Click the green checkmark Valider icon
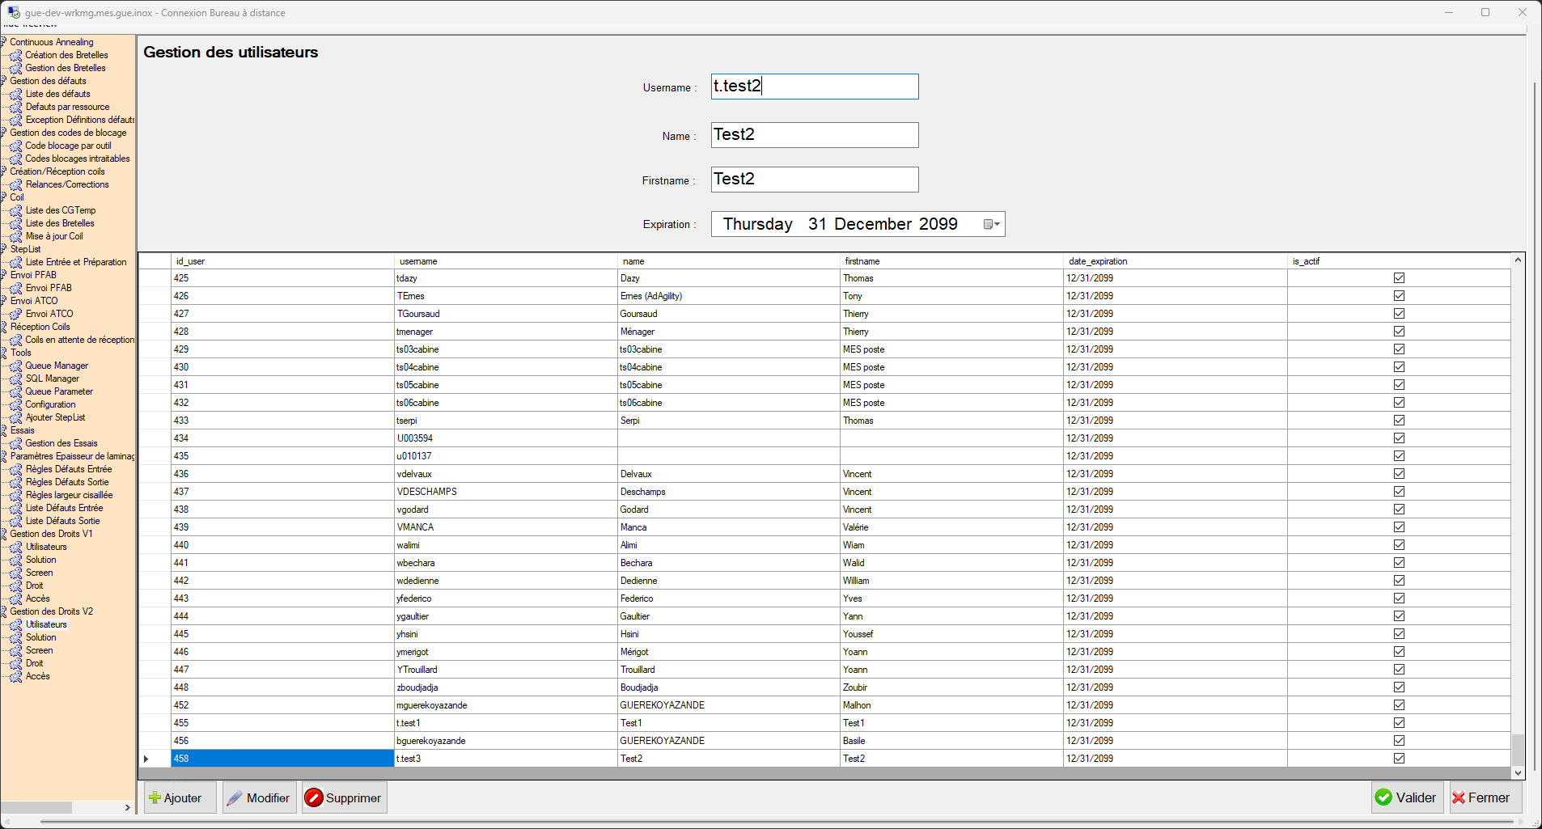Viewport: 1542px width, 829px height. tap(1384, 797)
